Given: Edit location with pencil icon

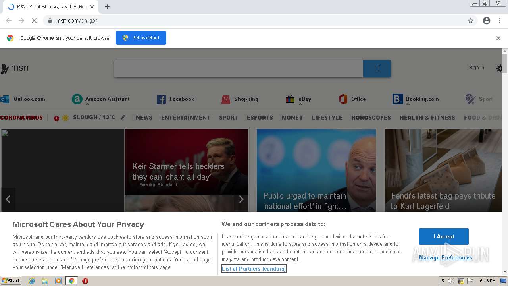Looking at the screenshot, I should 123,118.
